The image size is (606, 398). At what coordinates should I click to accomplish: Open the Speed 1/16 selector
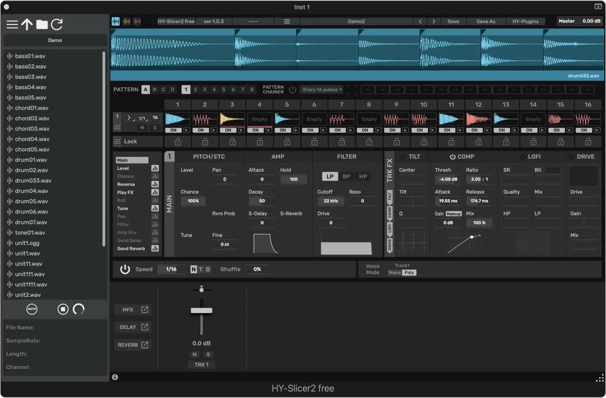click(x=171, y=269)
